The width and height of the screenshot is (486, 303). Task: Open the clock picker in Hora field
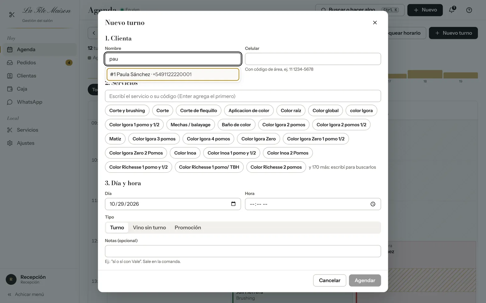pos(373,204)
